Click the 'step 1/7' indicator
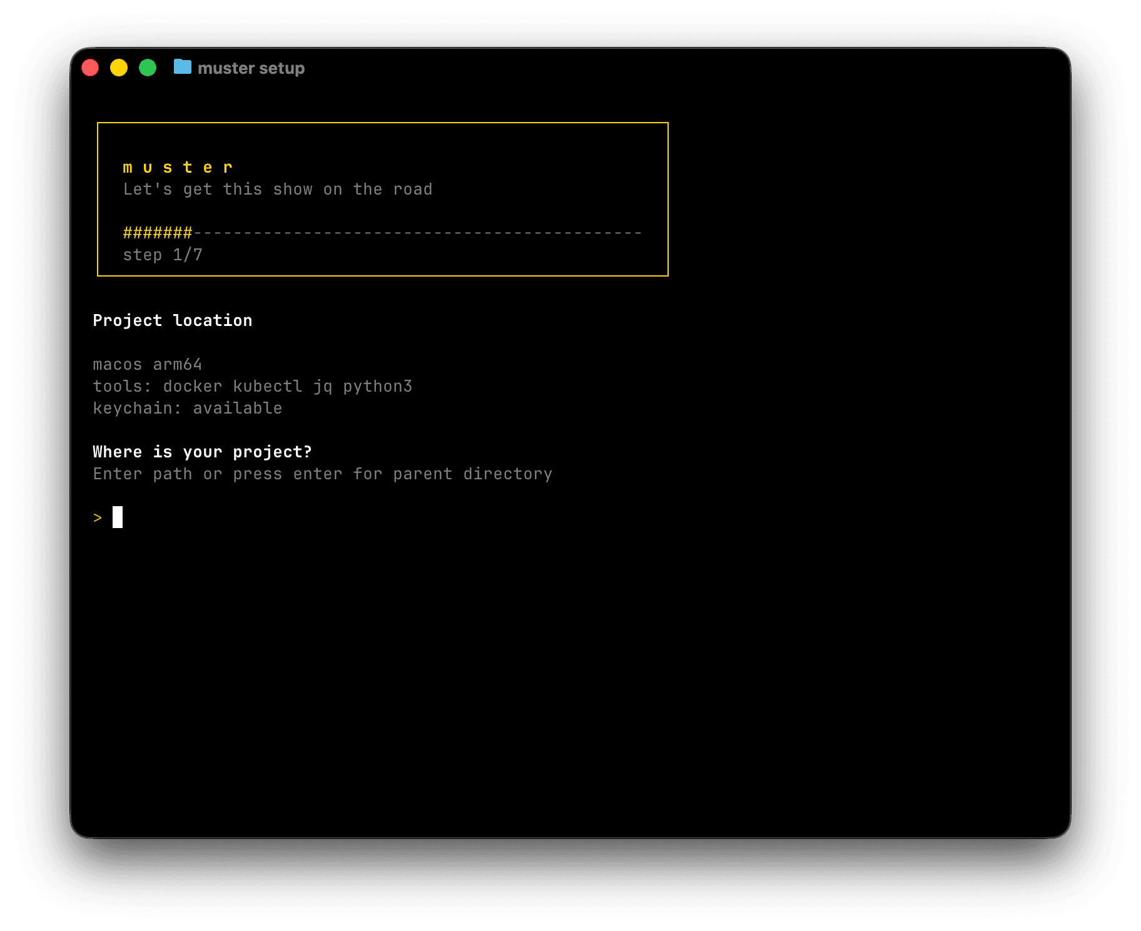 163,255
